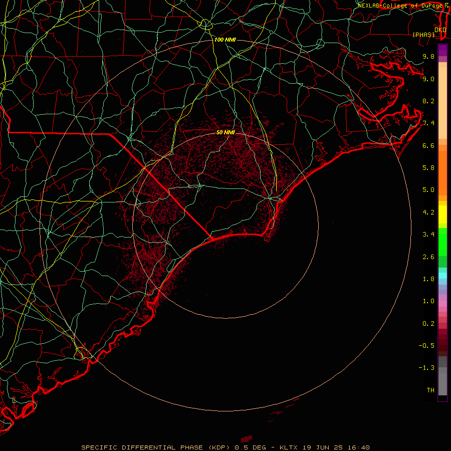The image size is (451, 451).
Task: Select the 0.2 value on the color scale
Action: coord(428,324)
